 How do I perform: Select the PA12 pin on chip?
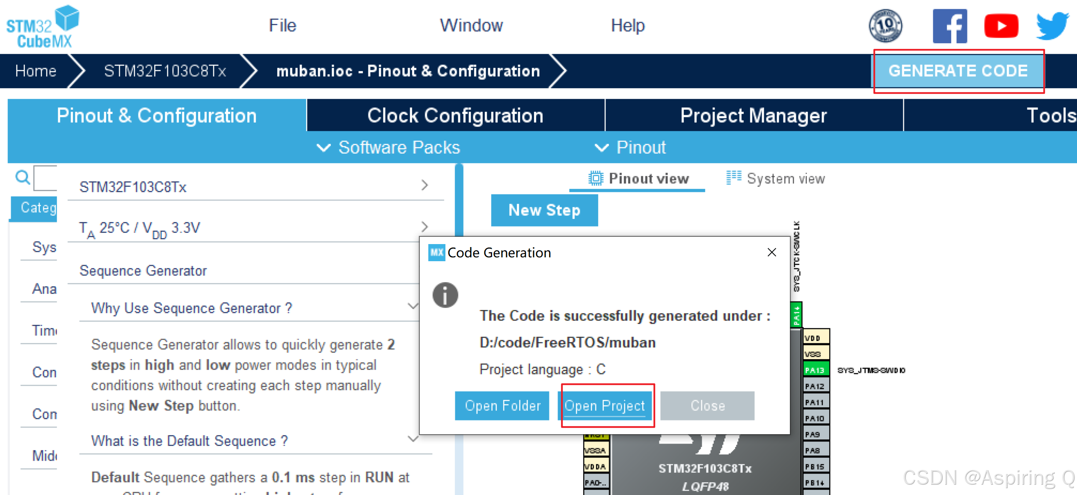click(x=816, y=386)
